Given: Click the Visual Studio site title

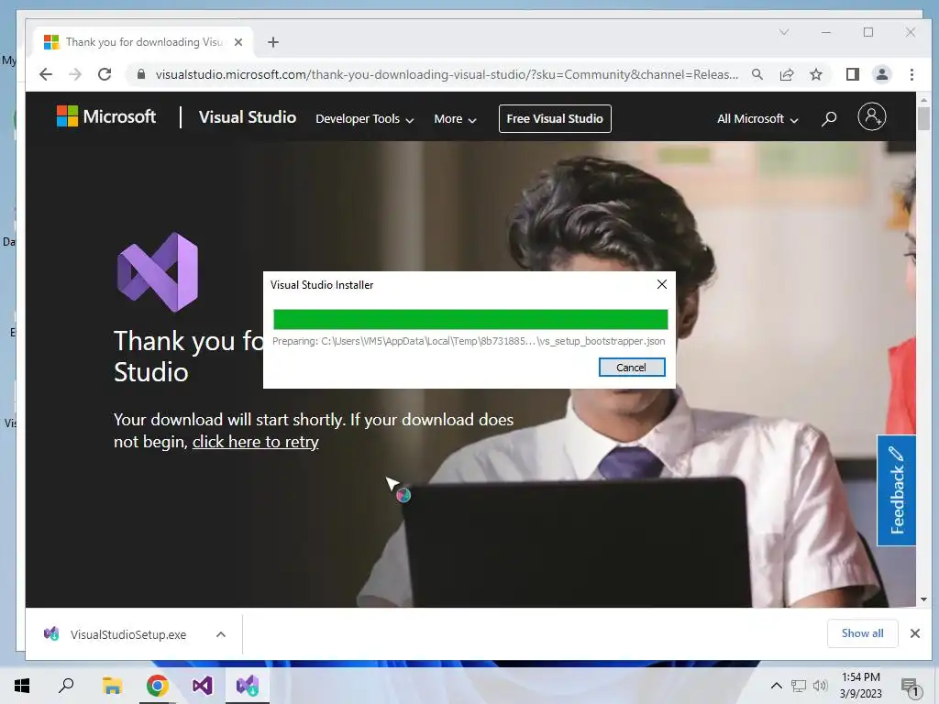Looking at the screenshot, I should point(248,117).
